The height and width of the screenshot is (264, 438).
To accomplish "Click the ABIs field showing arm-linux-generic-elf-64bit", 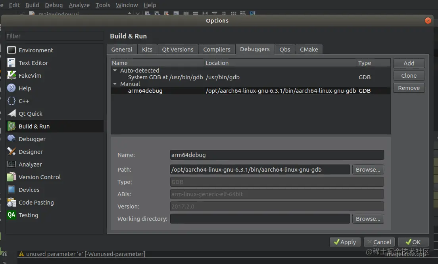I will tap(277, 194).
